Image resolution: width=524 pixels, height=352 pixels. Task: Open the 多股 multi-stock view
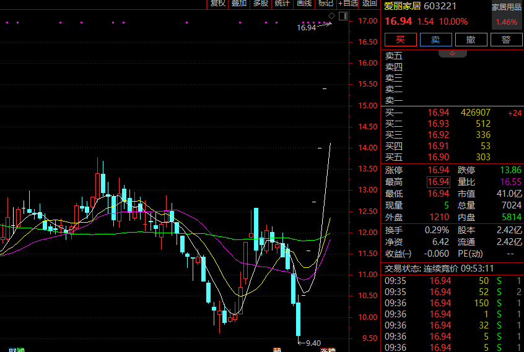coord(261,3)
